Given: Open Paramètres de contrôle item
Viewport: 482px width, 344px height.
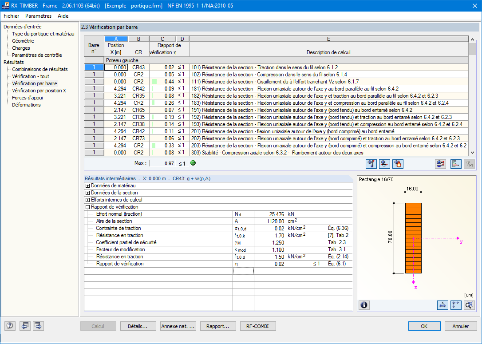Looking at the screenshot, I should pyautogui.click(x=37, y=55).
